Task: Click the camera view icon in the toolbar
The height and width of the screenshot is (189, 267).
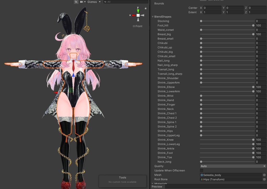Action: [81, 2]
